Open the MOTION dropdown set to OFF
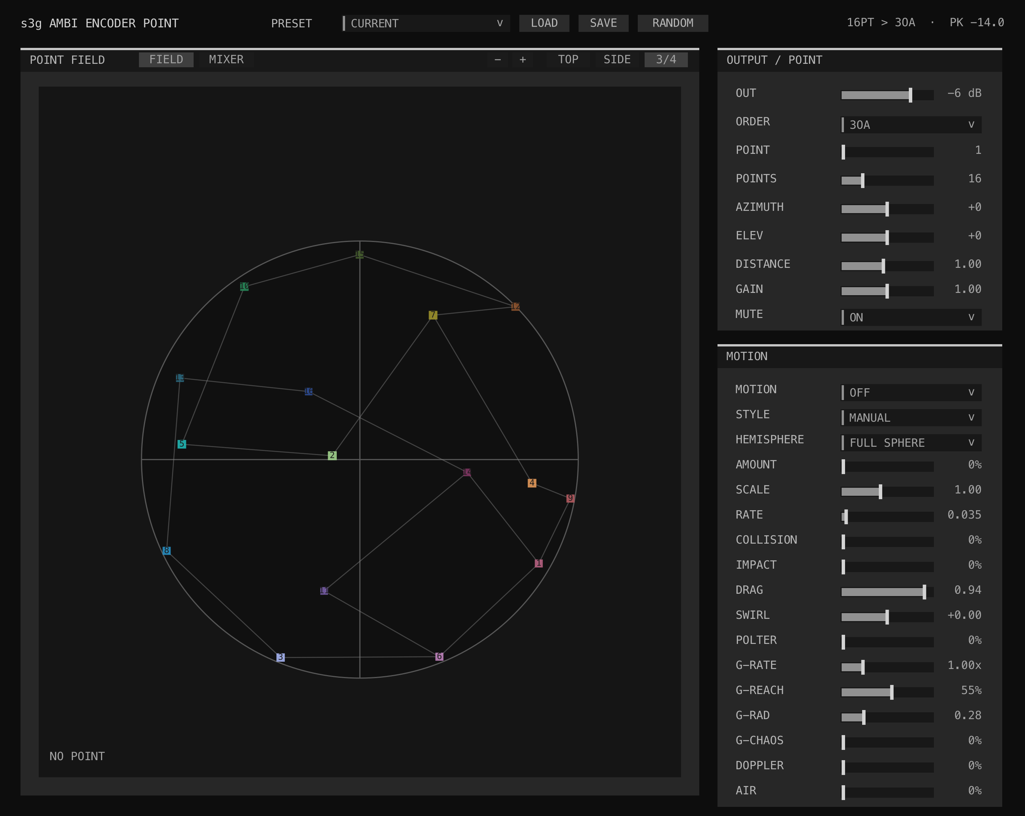This screenshot has width=1025, height=816. coord(911,392)
